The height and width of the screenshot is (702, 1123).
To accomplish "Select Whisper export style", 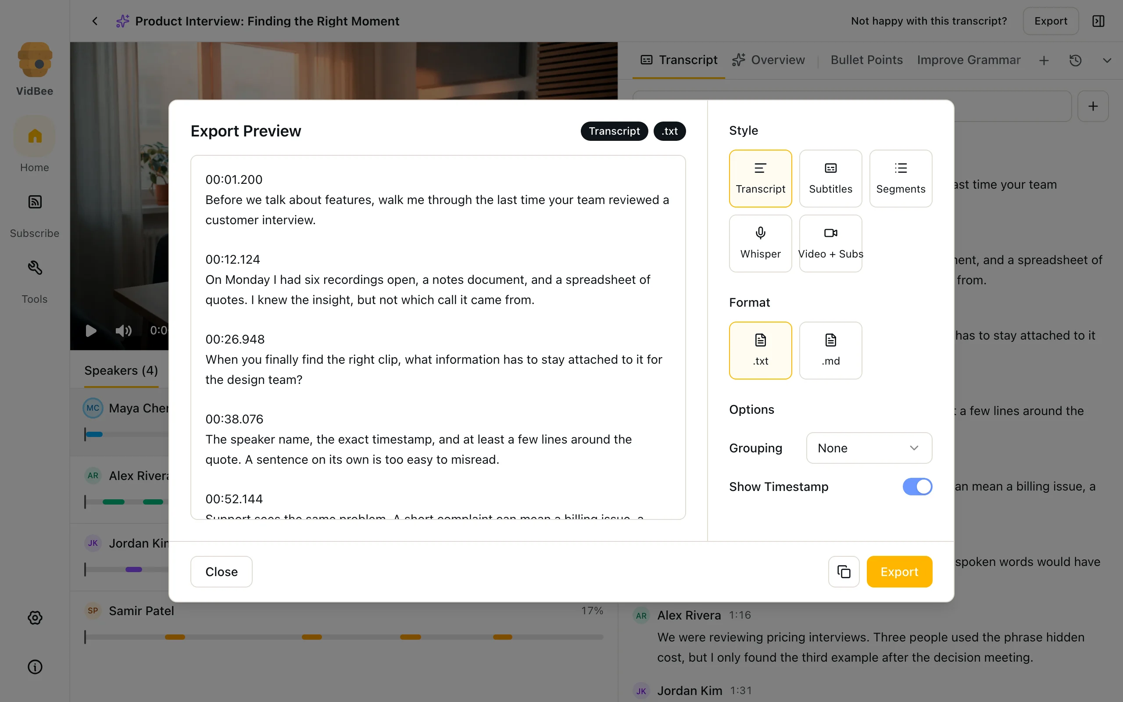I will (x=760, y=243).
